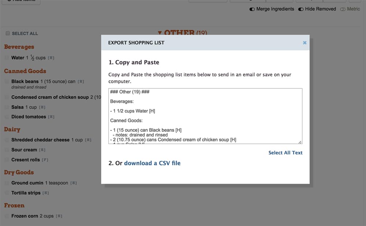Click the [H] icon after Diced tomatoes
This screenshot has width=366, height=226.
coord(51,116)
